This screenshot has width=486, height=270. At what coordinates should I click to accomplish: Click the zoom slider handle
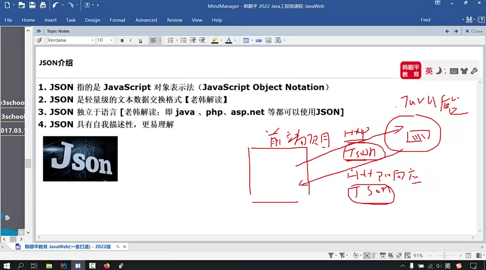click(444, 256)
